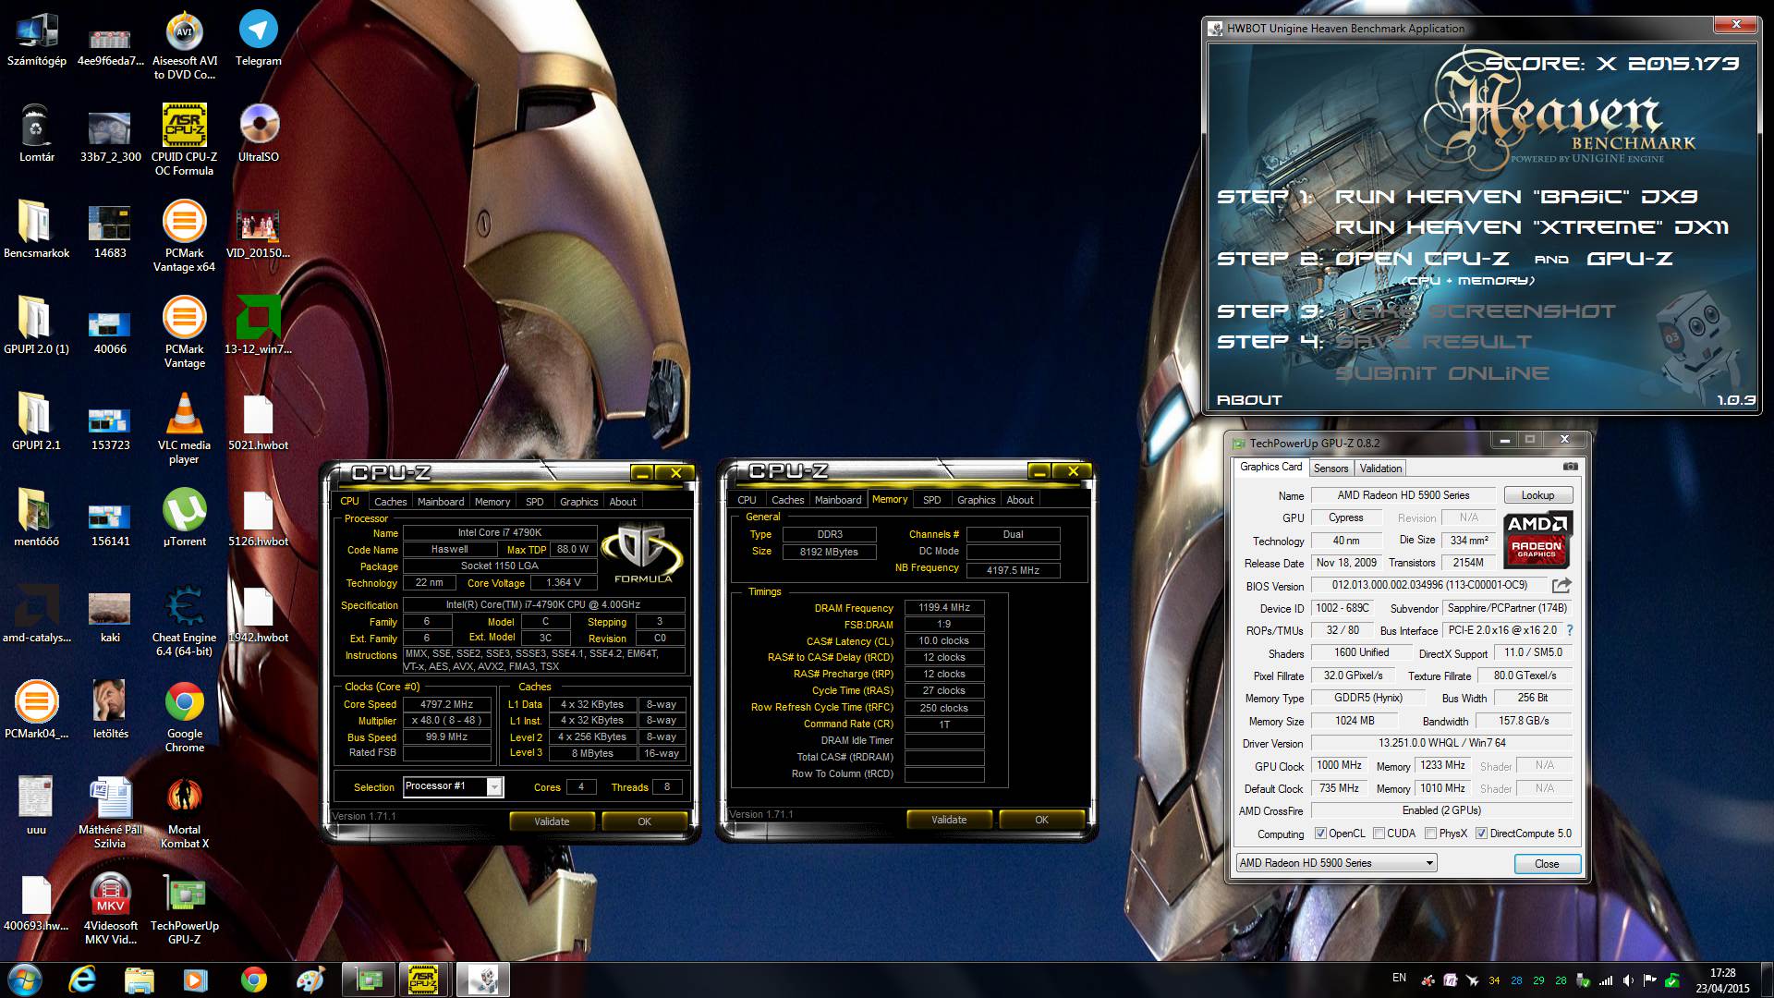Screen dimensions: 1774x998
Task: Click OK in CPU-Z memory window
Action: pyautogui.click(x=1041, y=820)
